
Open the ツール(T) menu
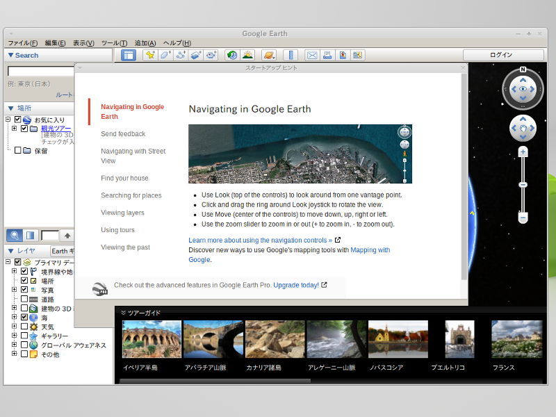click(x=114, y=43)
